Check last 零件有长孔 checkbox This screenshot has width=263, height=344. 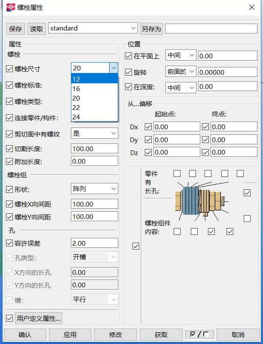coord(240,174)
